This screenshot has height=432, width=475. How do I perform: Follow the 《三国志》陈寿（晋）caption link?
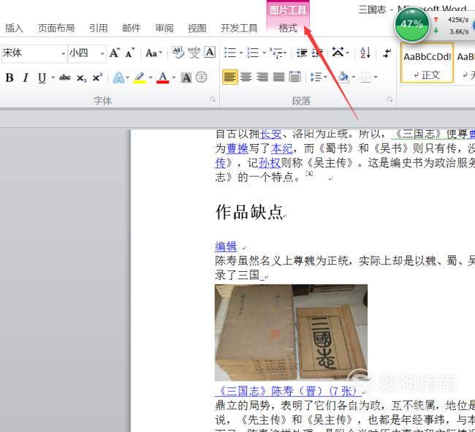pos(288,391)
